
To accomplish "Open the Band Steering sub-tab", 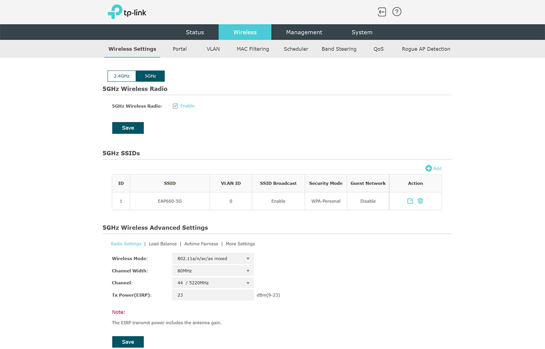I will tap(339, 49).
